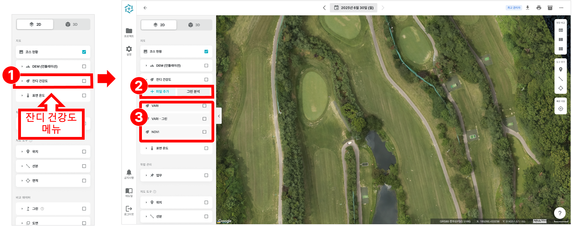The height and width of the screenshot is (226, 572).
Task: Open 프로젝트 in the left navigation
Action: coord(129,32)
